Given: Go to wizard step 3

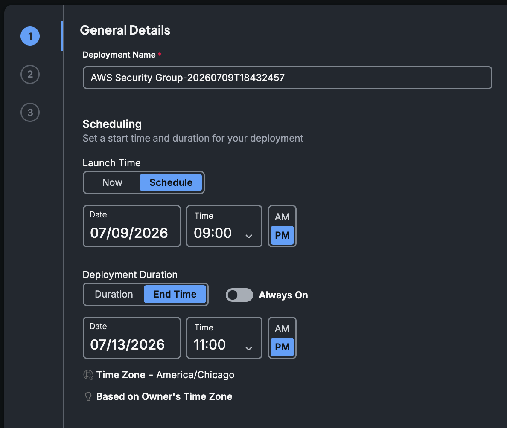Looking at the screenshot, I should 30,113.
